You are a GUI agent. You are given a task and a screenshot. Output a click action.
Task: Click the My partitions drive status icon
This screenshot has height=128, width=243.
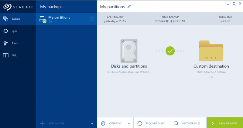tap(43, 19)
